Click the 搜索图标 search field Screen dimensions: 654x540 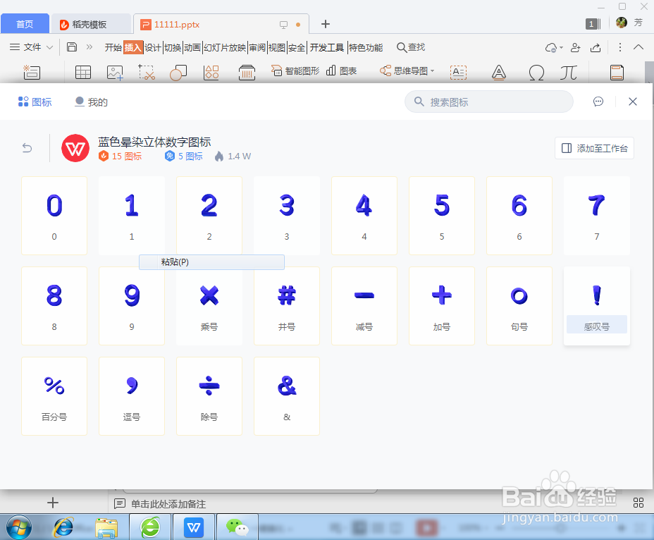pos(489,102)
